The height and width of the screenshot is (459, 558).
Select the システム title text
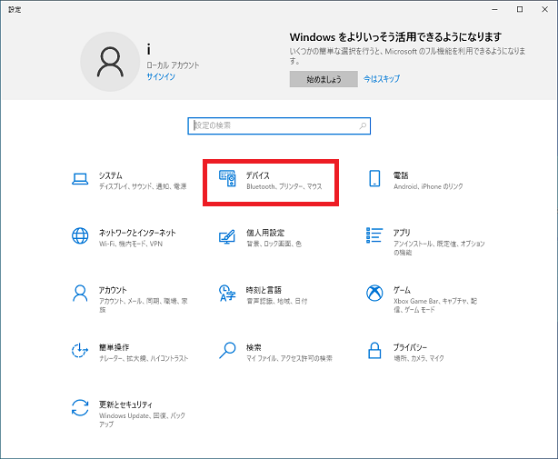click(110, 175)
